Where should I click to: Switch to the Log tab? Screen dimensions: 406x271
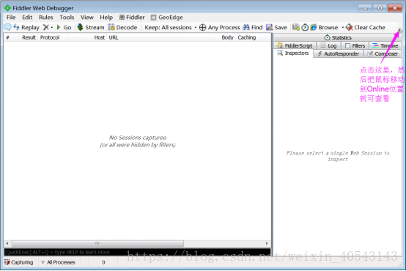[328, 45]
